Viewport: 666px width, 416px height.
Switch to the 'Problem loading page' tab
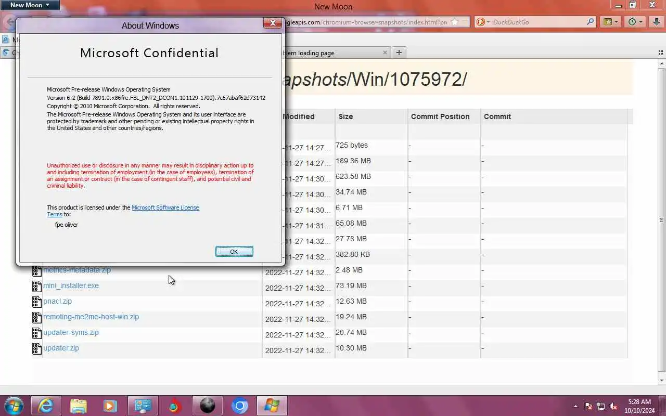[x=333, y=53]
